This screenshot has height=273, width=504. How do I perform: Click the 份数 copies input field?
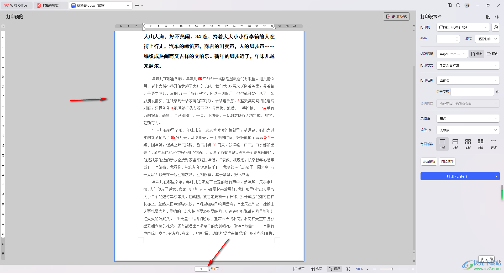tap(446, 39)
